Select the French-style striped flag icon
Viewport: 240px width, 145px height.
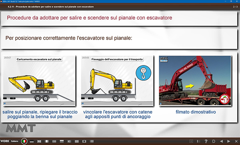[47, 141]
